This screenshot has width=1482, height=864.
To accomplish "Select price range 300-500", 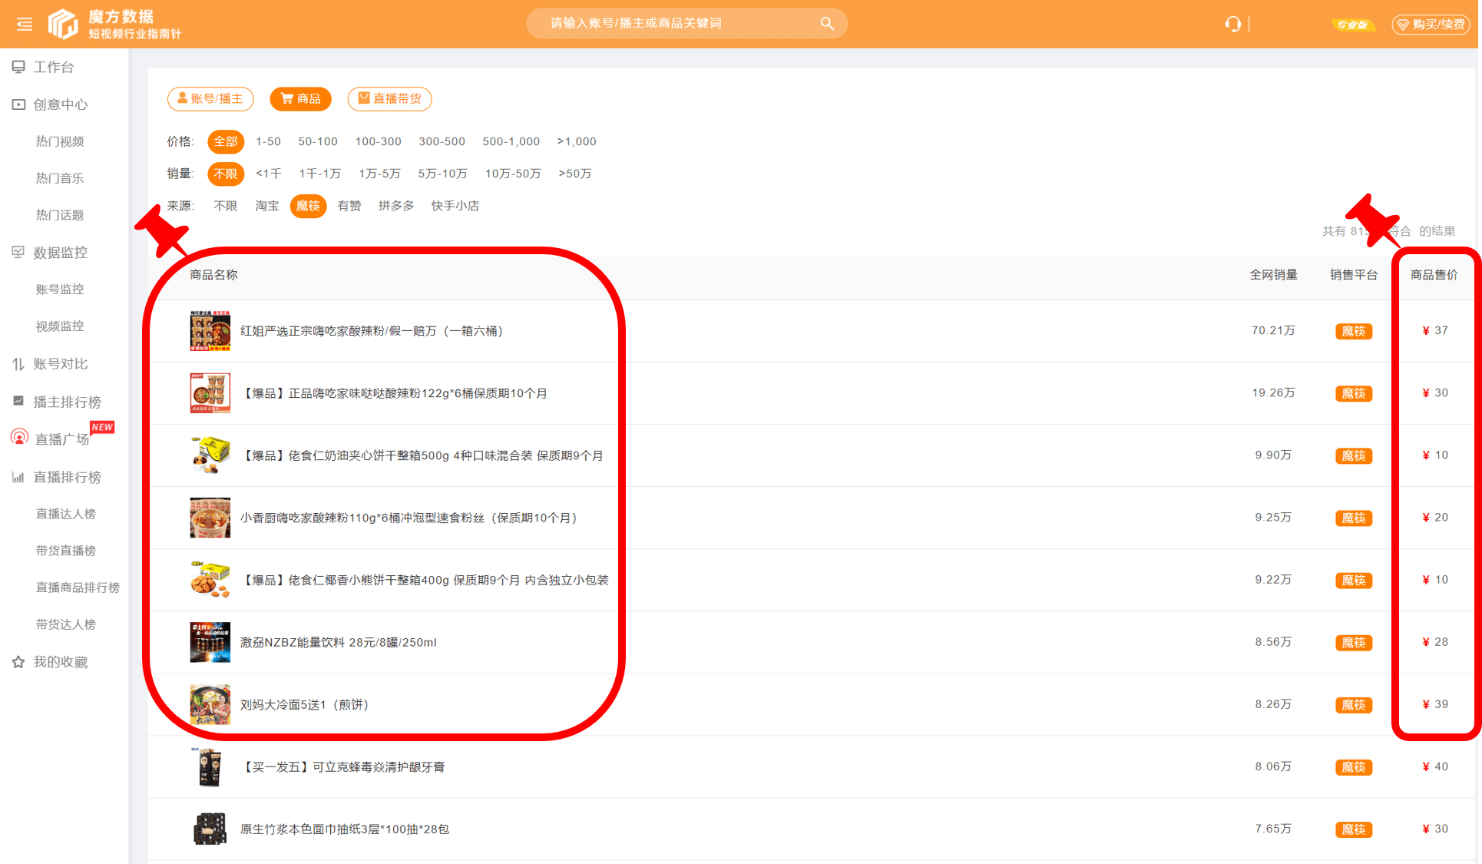I will pos(442,141).
